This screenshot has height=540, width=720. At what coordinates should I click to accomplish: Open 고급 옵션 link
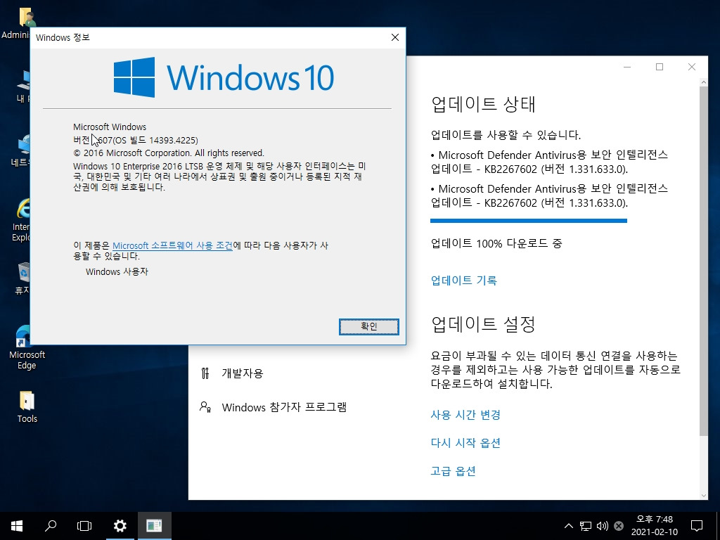click(454, 470)
